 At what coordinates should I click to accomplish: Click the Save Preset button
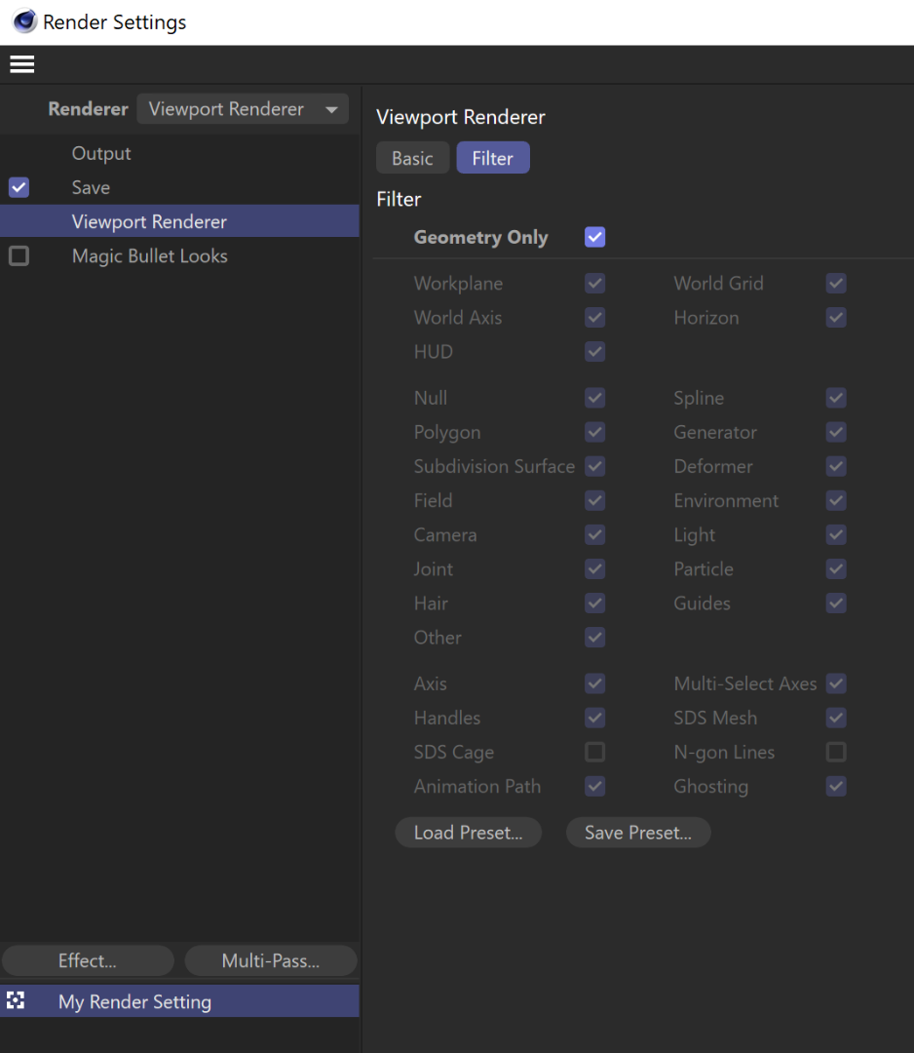(x=638, y=833)
